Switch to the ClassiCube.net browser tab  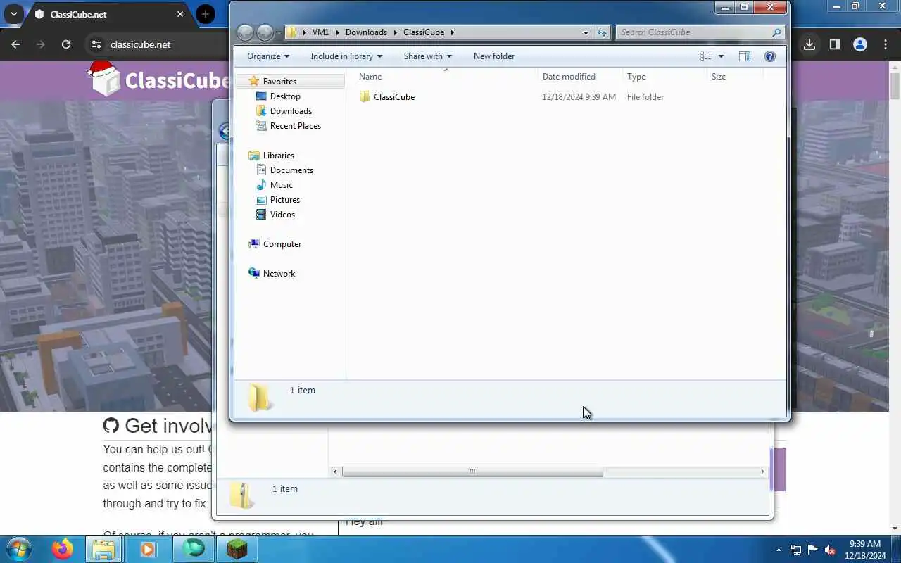click(x=110, y=15)
